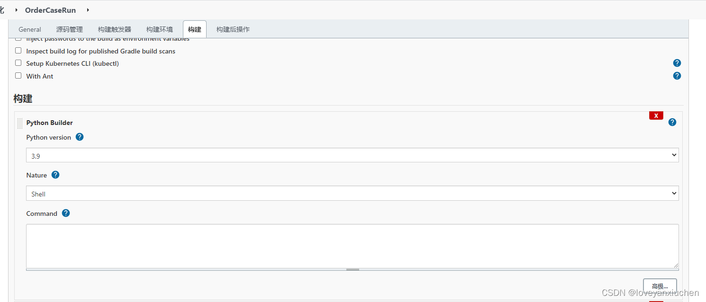
Task: Open the Python version help icon
Action: tap(80, 137)
